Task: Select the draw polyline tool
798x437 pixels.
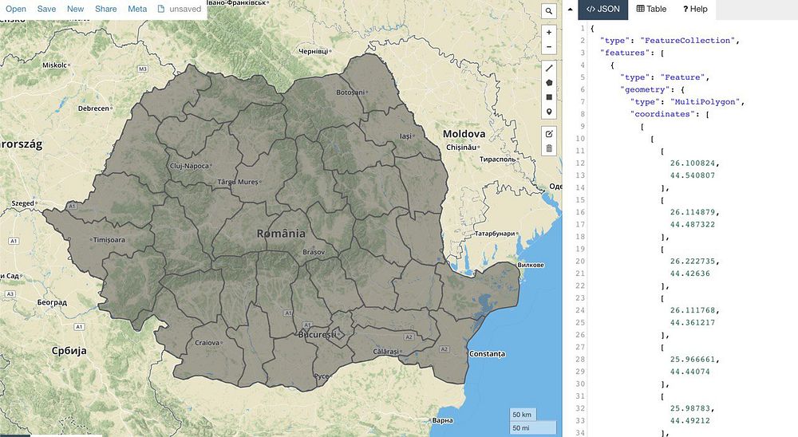Action: pos(549,68)
